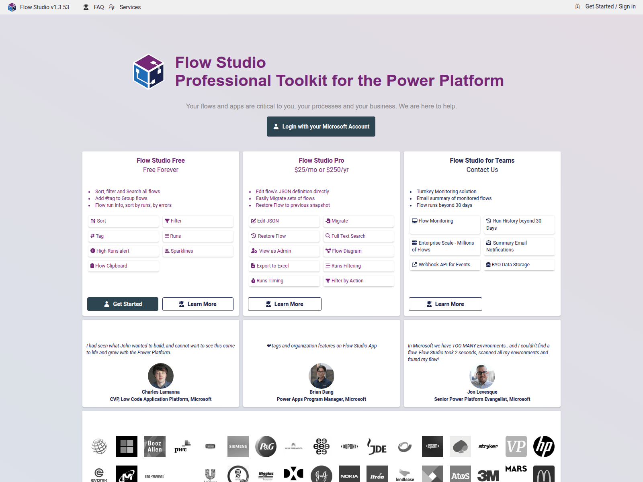Image resolution: width=643 pixels, height=482 pixels.
Task: Click the Atos logo
Action: [461, 474]
